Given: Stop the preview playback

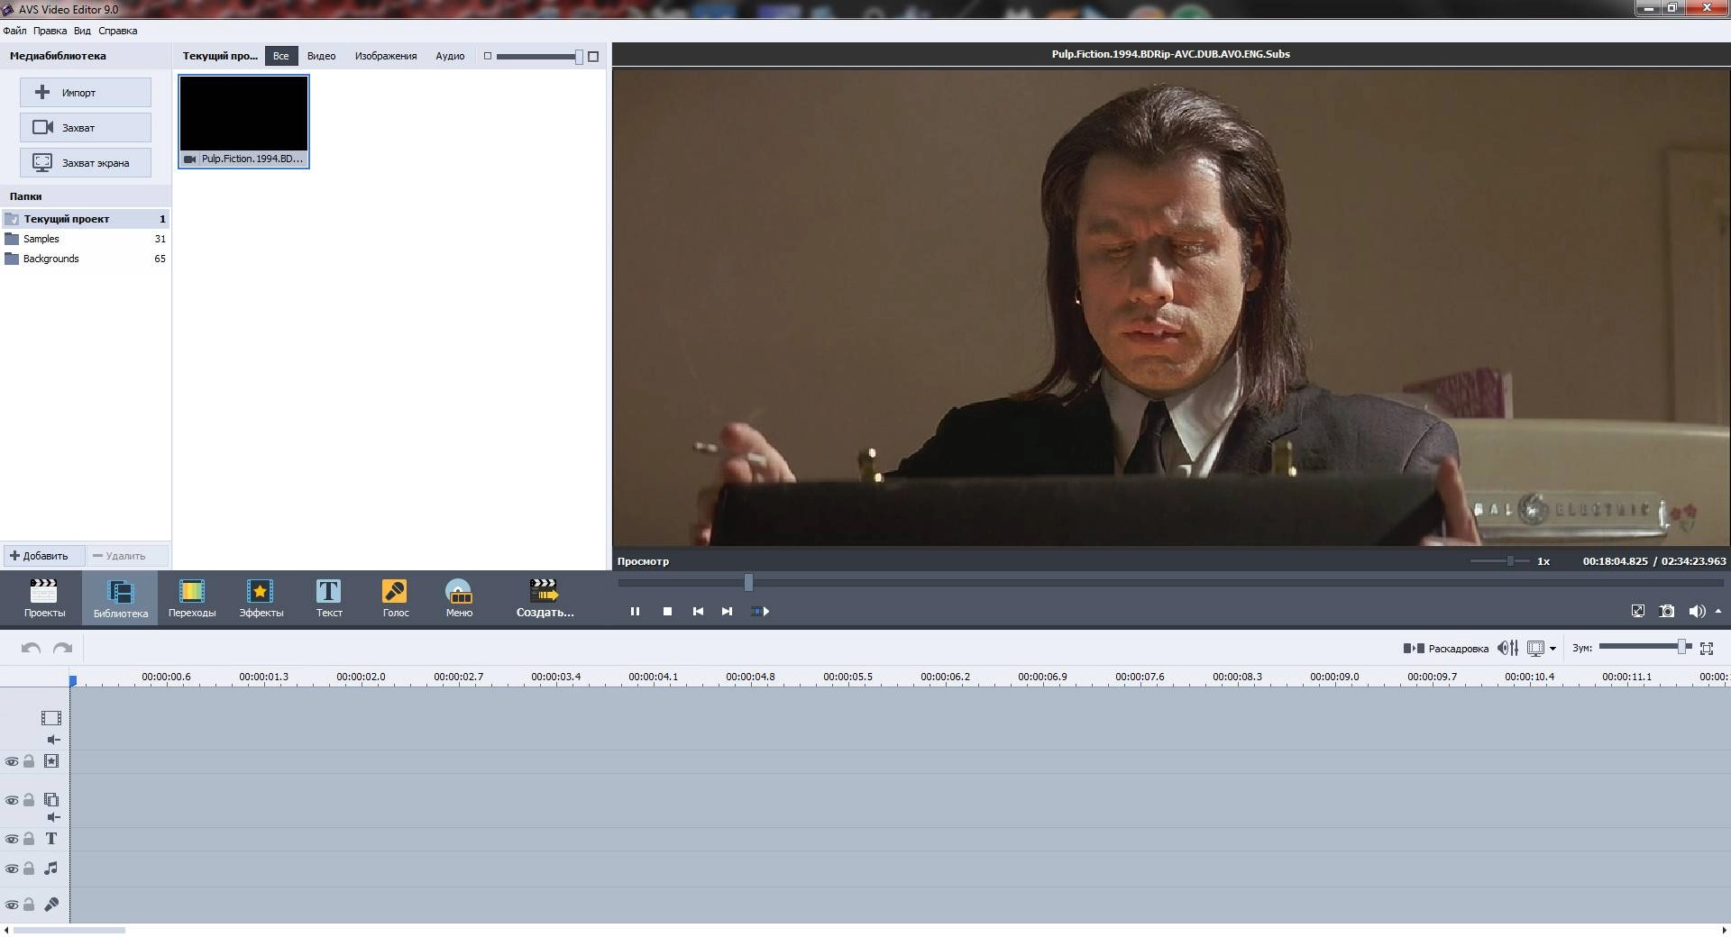Looking at the screenshot, I should tap(667, 611).
